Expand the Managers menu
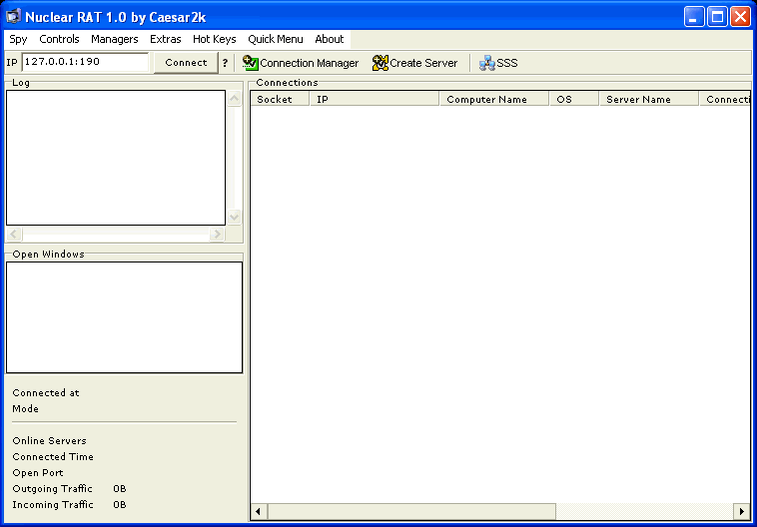Screen dimensions: 757x527 click(114, 39)
